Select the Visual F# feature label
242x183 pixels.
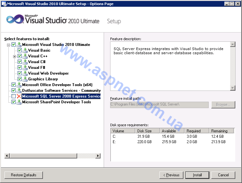(x=36, y=68)
